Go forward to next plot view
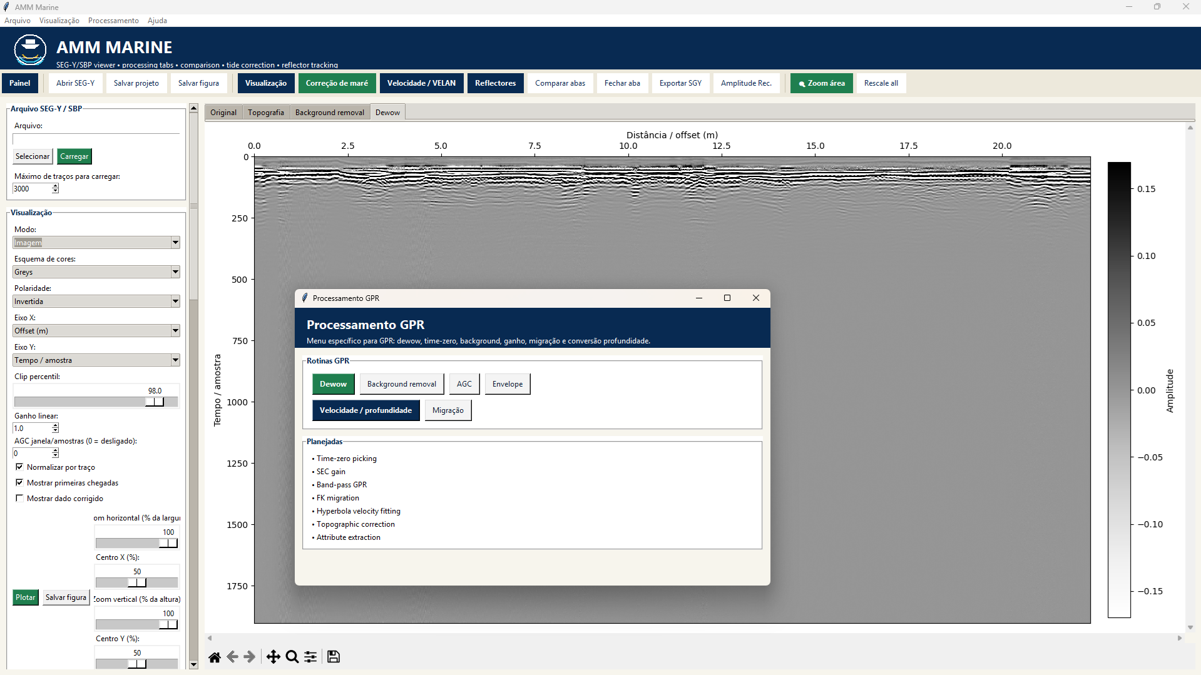The image size is (1201, 675). pos(250,657)
